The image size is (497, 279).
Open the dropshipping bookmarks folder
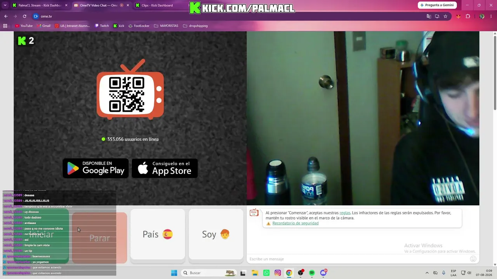click(195, 26)
